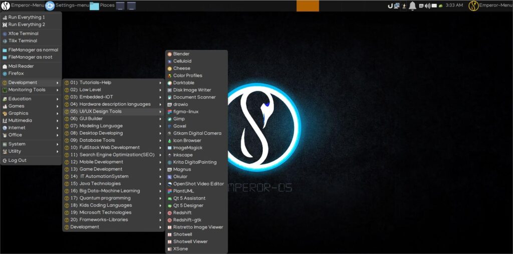Open Mail Reader from the menu
Viewport: 513px width, 254px height.
tap(31, 67)
